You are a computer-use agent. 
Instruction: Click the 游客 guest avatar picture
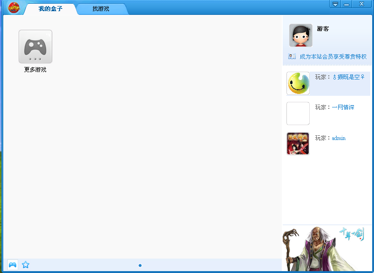coord(300,35)
